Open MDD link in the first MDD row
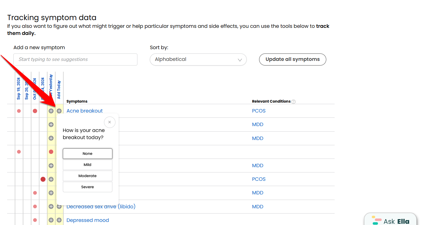Screen dimensions: 421x225 (x=258, y=125)
